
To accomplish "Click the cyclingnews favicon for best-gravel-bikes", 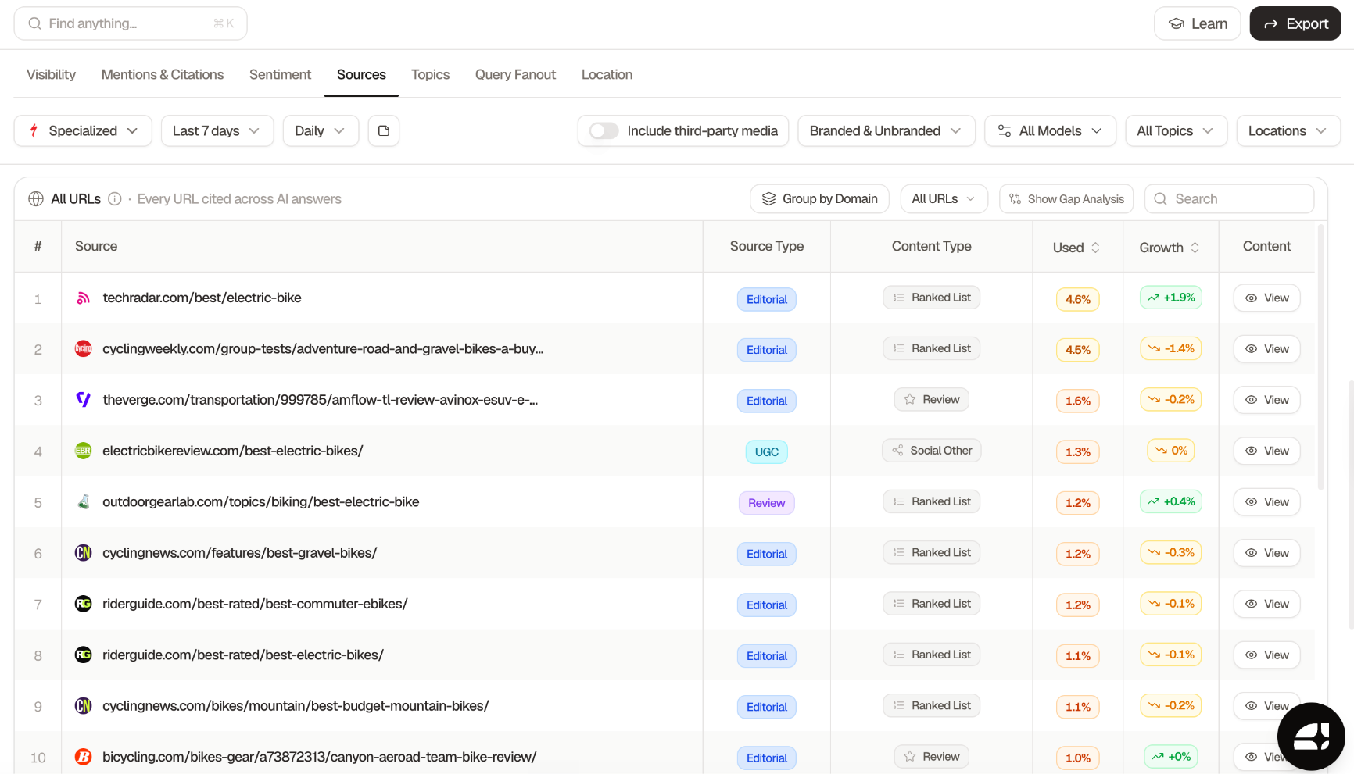I will pyautogui.click(x=83, y=553).
